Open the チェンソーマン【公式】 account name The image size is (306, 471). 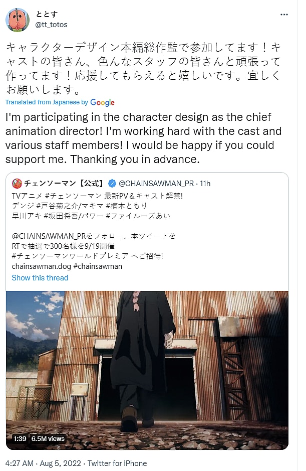pos(64,183)
